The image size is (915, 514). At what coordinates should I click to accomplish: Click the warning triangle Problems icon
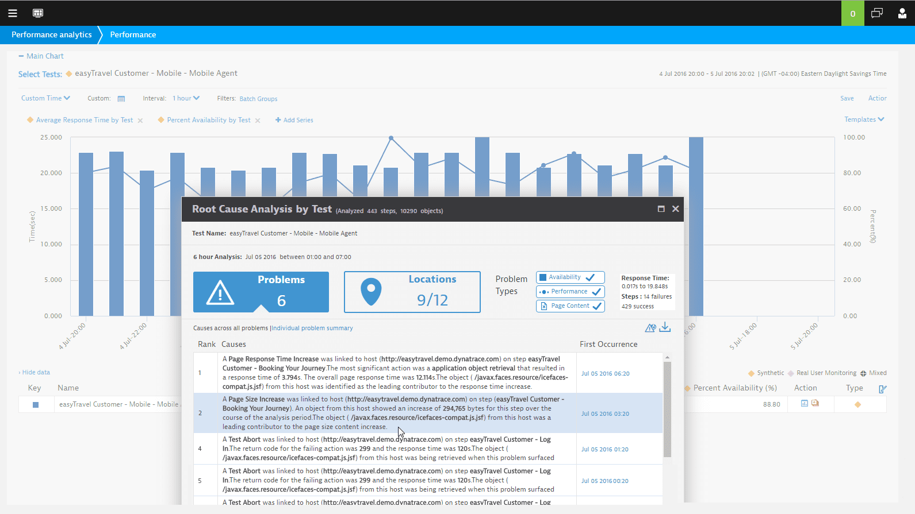pos(220,293)
